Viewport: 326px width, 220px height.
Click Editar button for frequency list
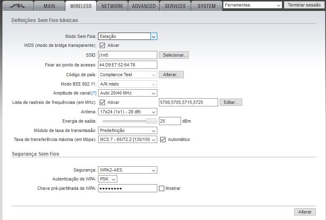point(231,102)
